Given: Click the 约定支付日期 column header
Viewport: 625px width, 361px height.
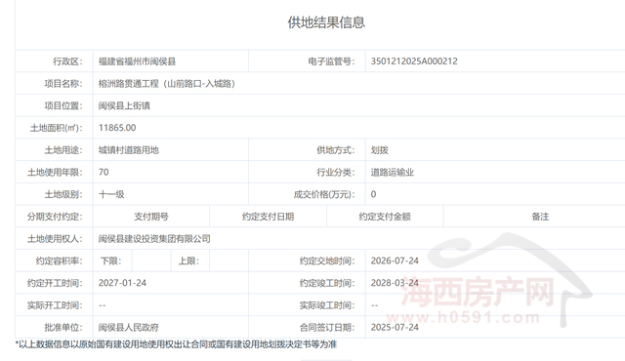Looking at the screenshot, I should click(268, 217).
